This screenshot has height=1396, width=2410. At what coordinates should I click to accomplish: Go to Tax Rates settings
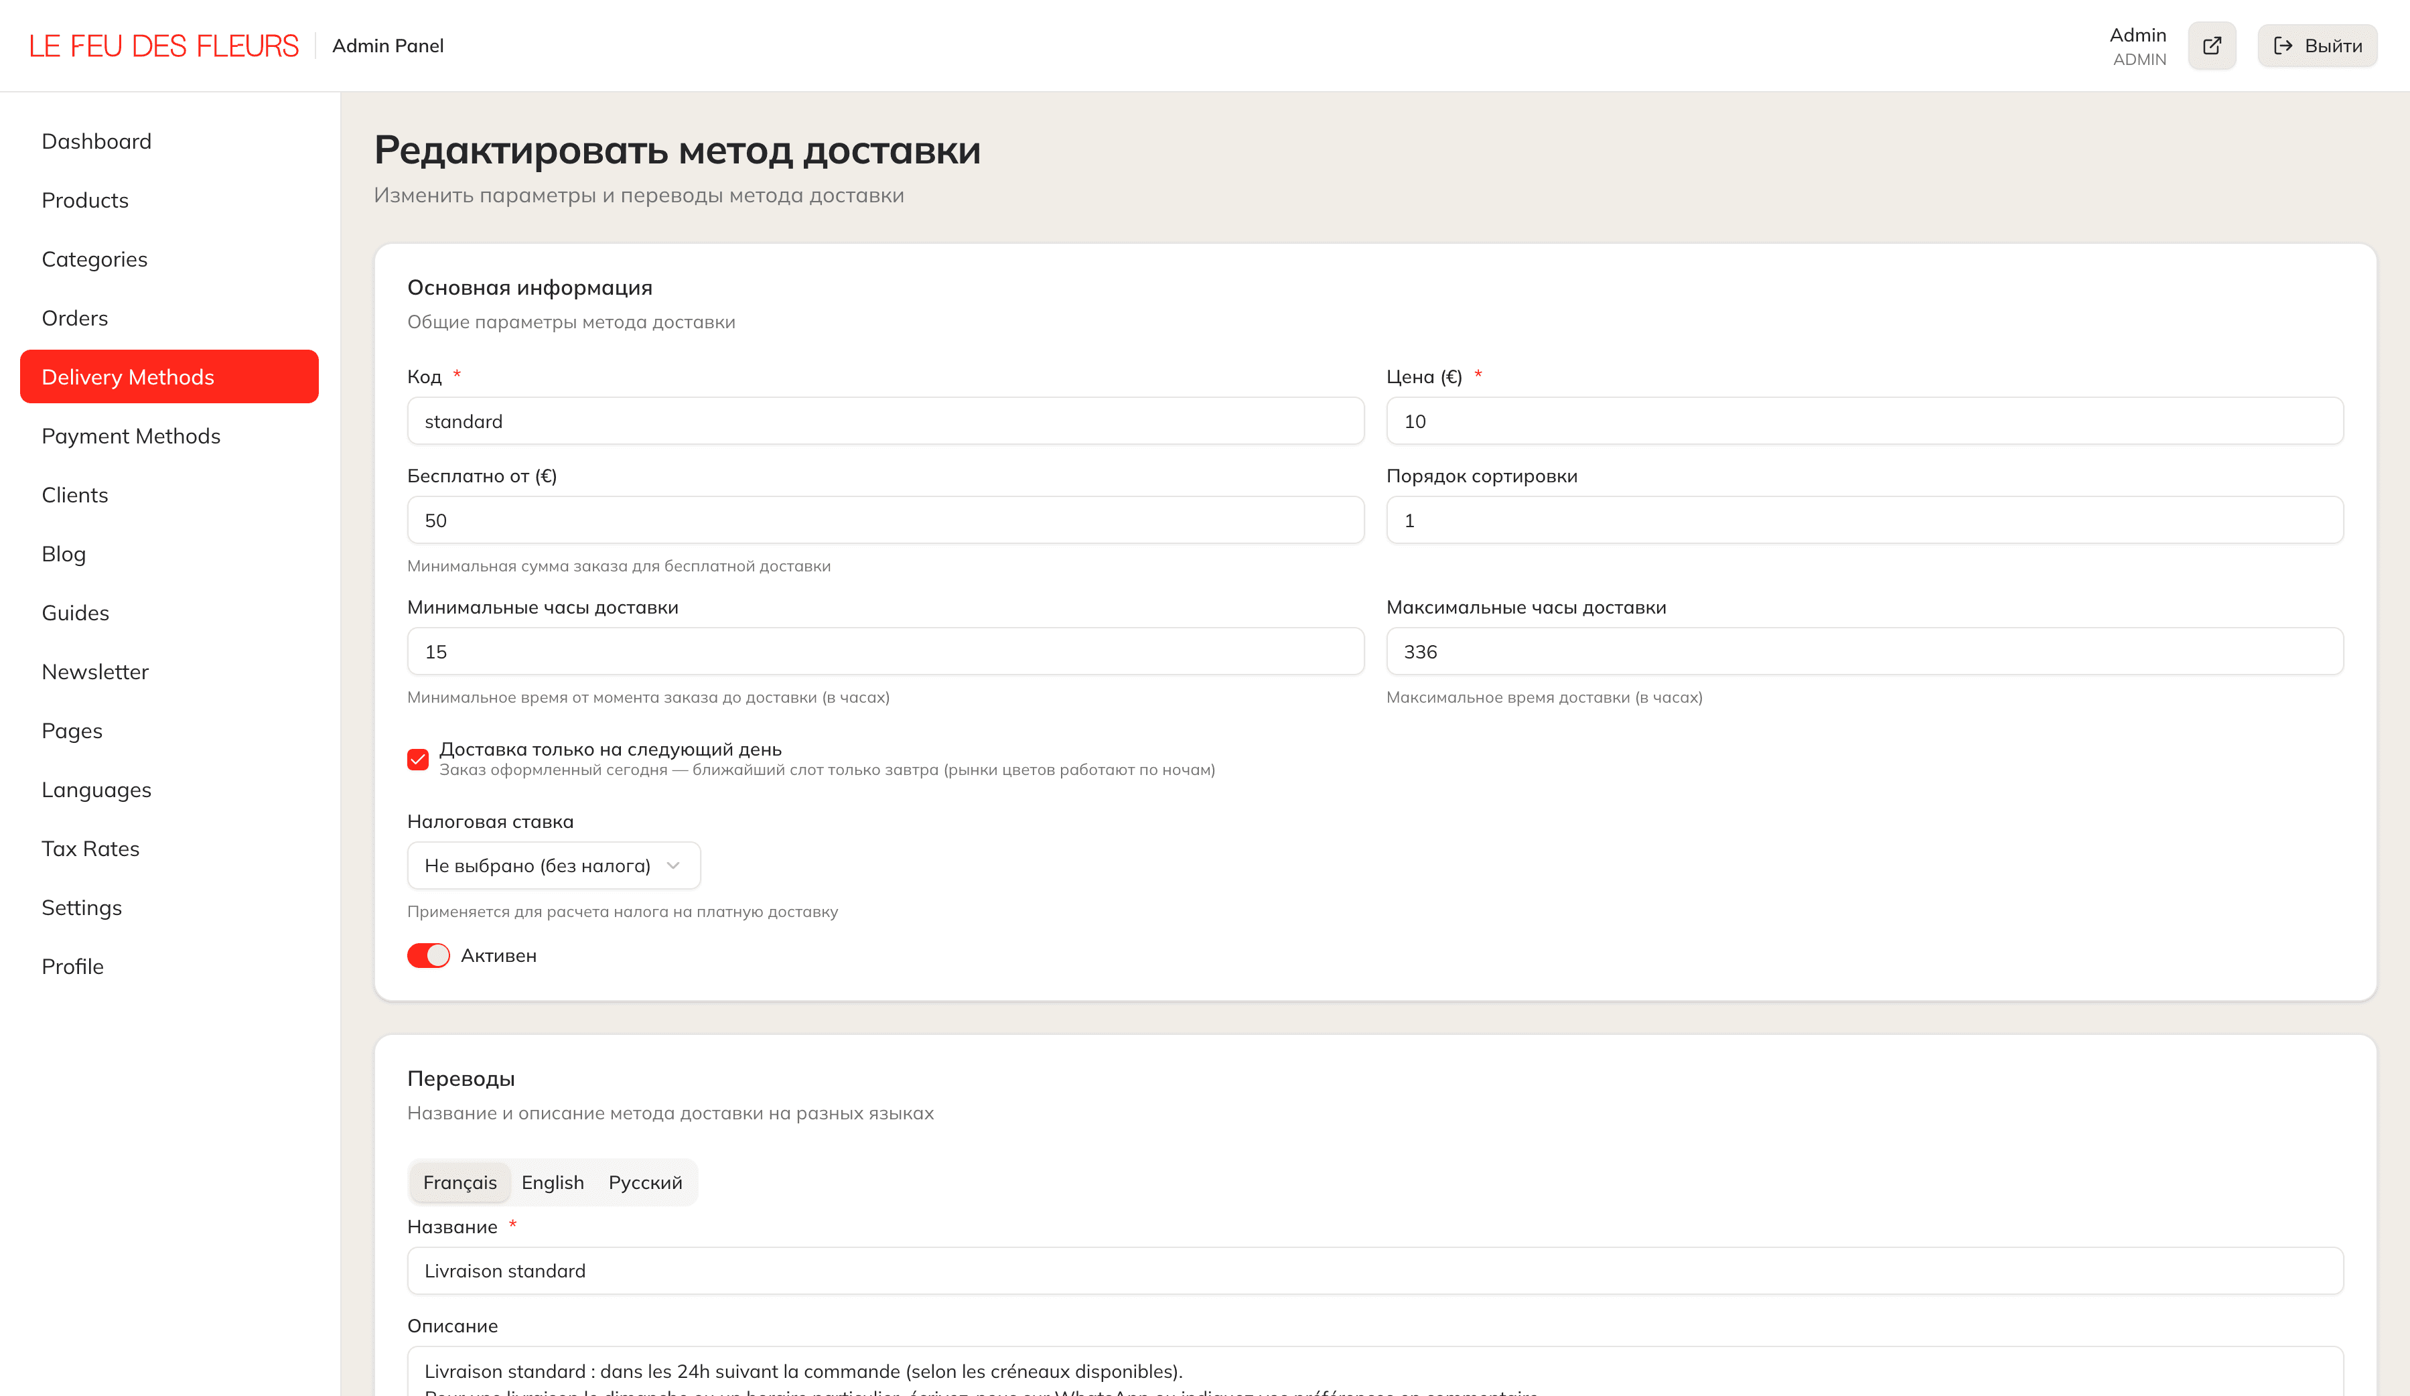91,848
